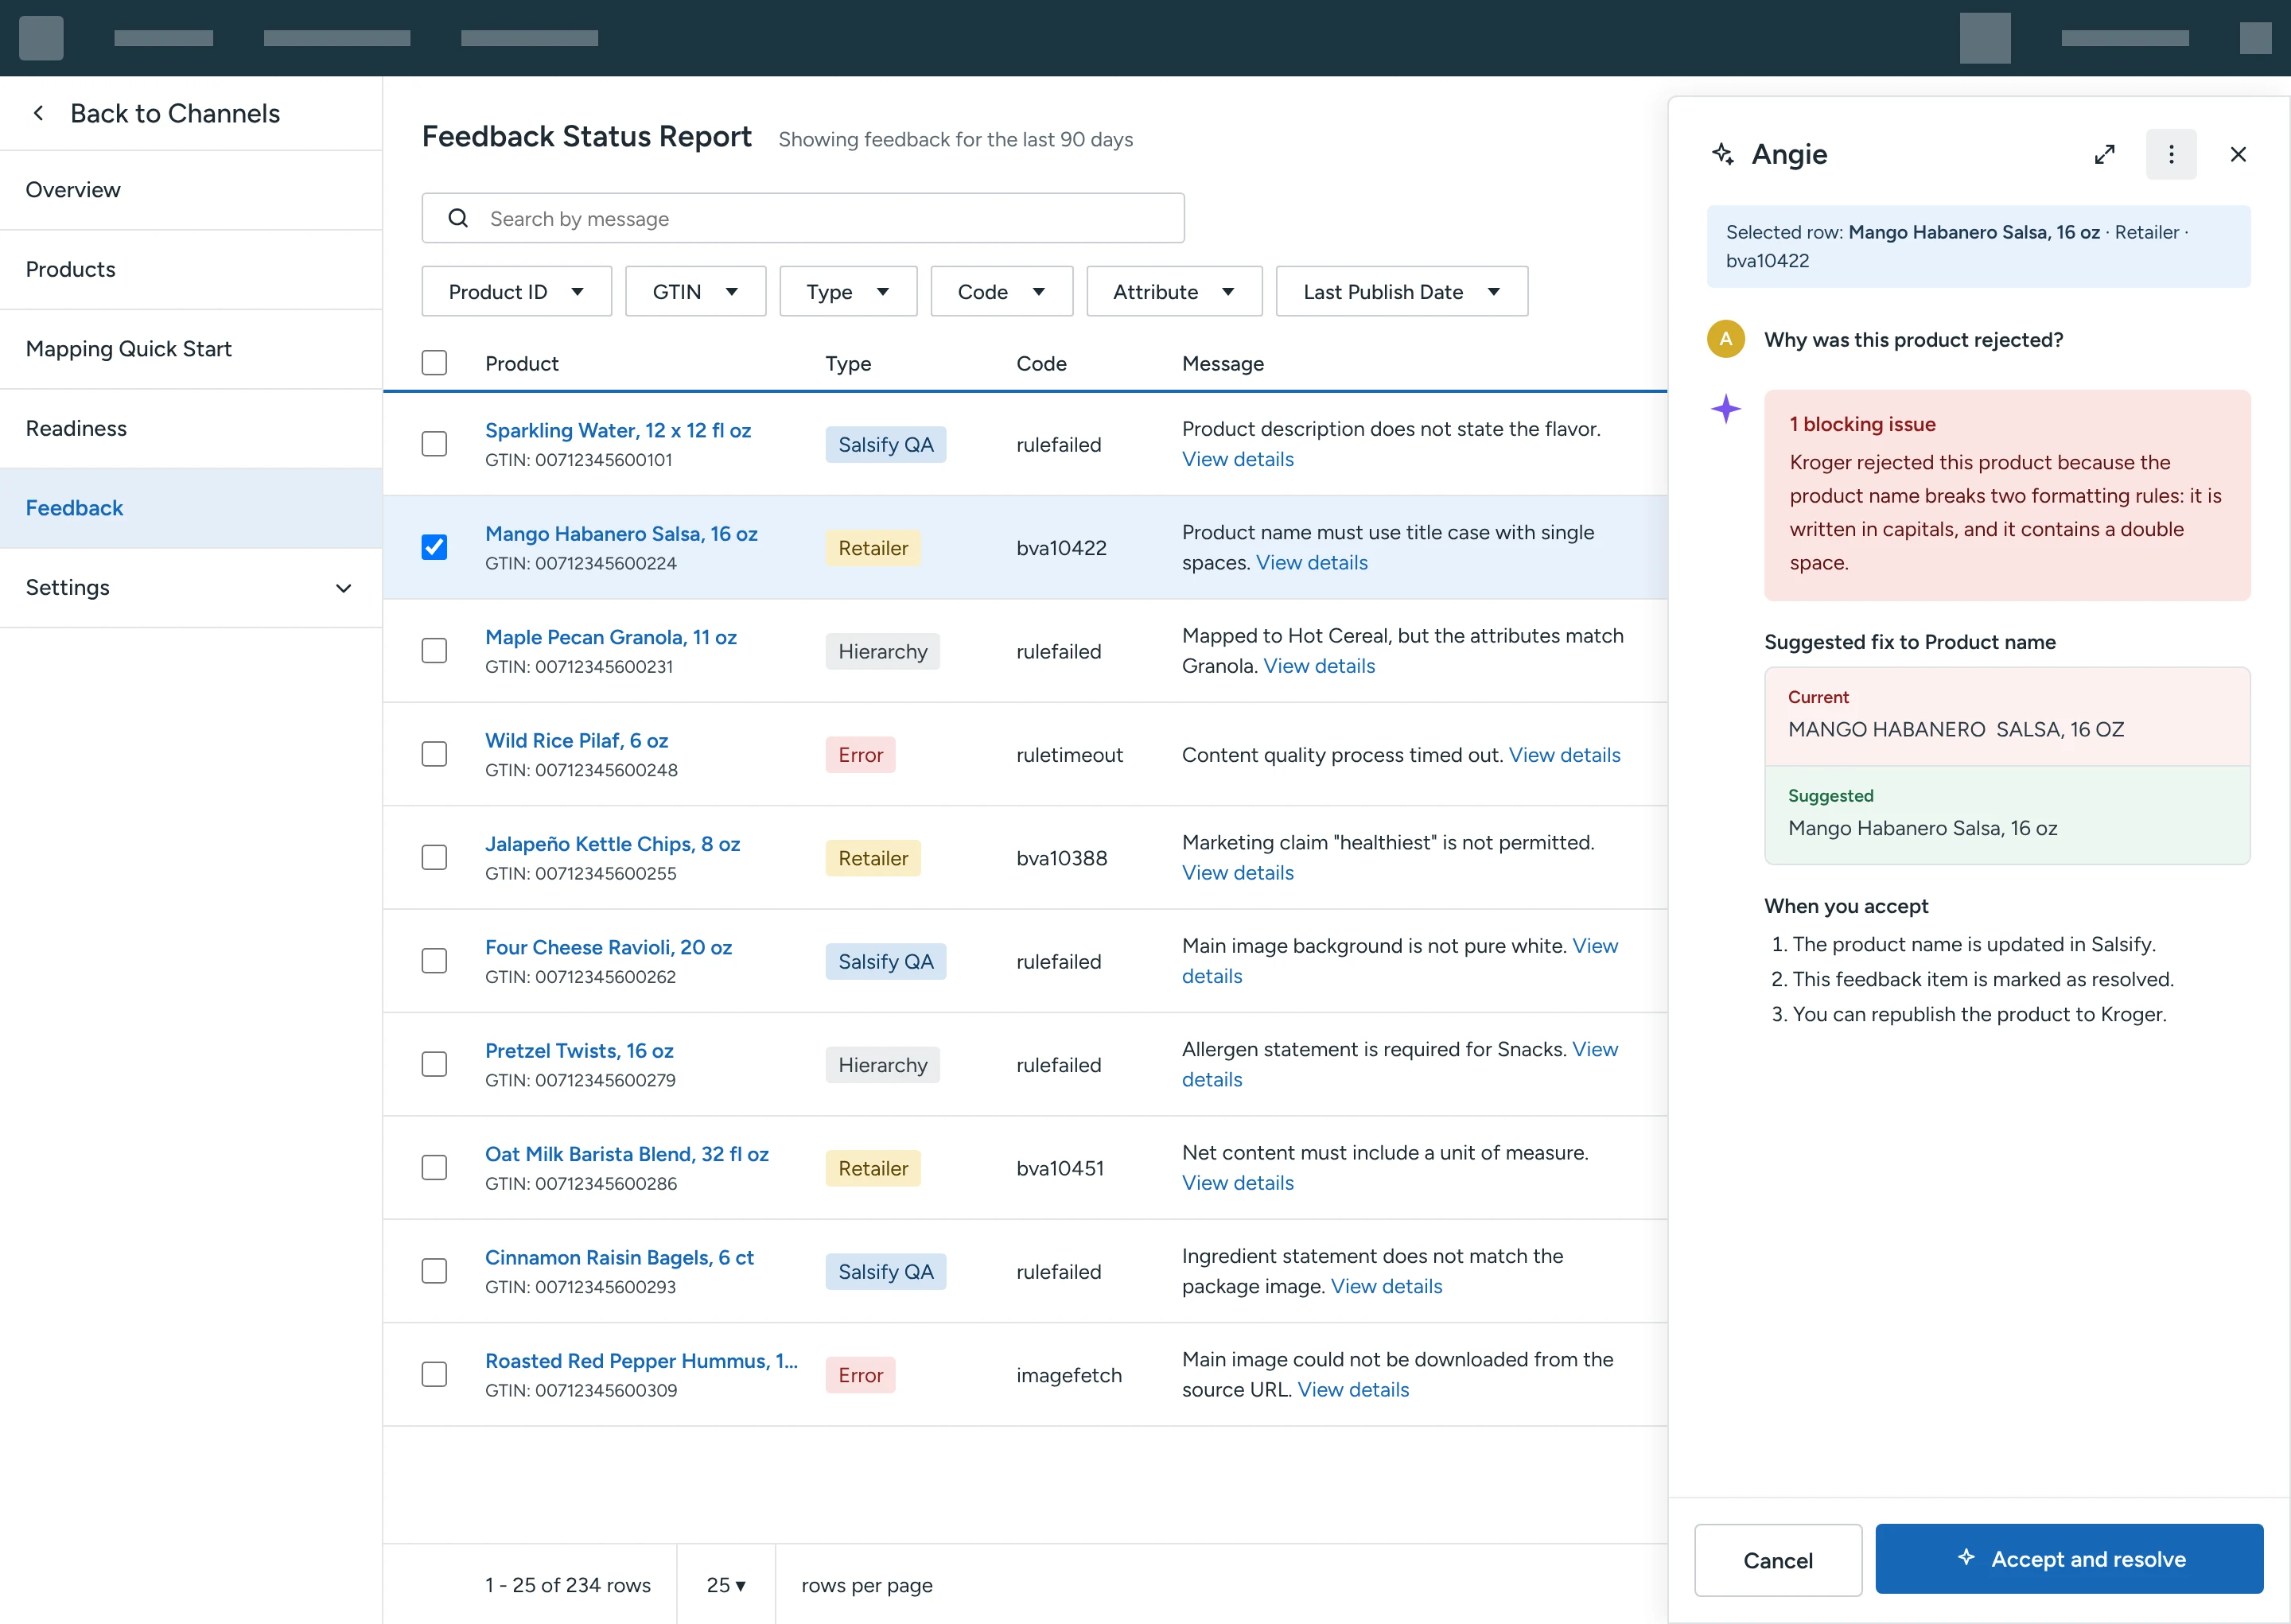Click the Angie sparkle icon in panel header

[1722, 154]
